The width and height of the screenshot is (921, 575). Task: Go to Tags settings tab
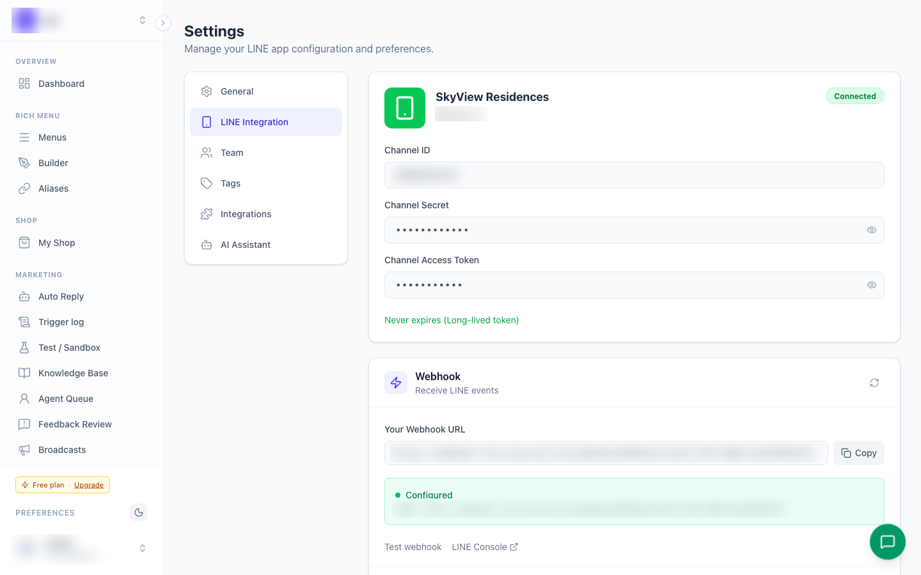point(266,183)
